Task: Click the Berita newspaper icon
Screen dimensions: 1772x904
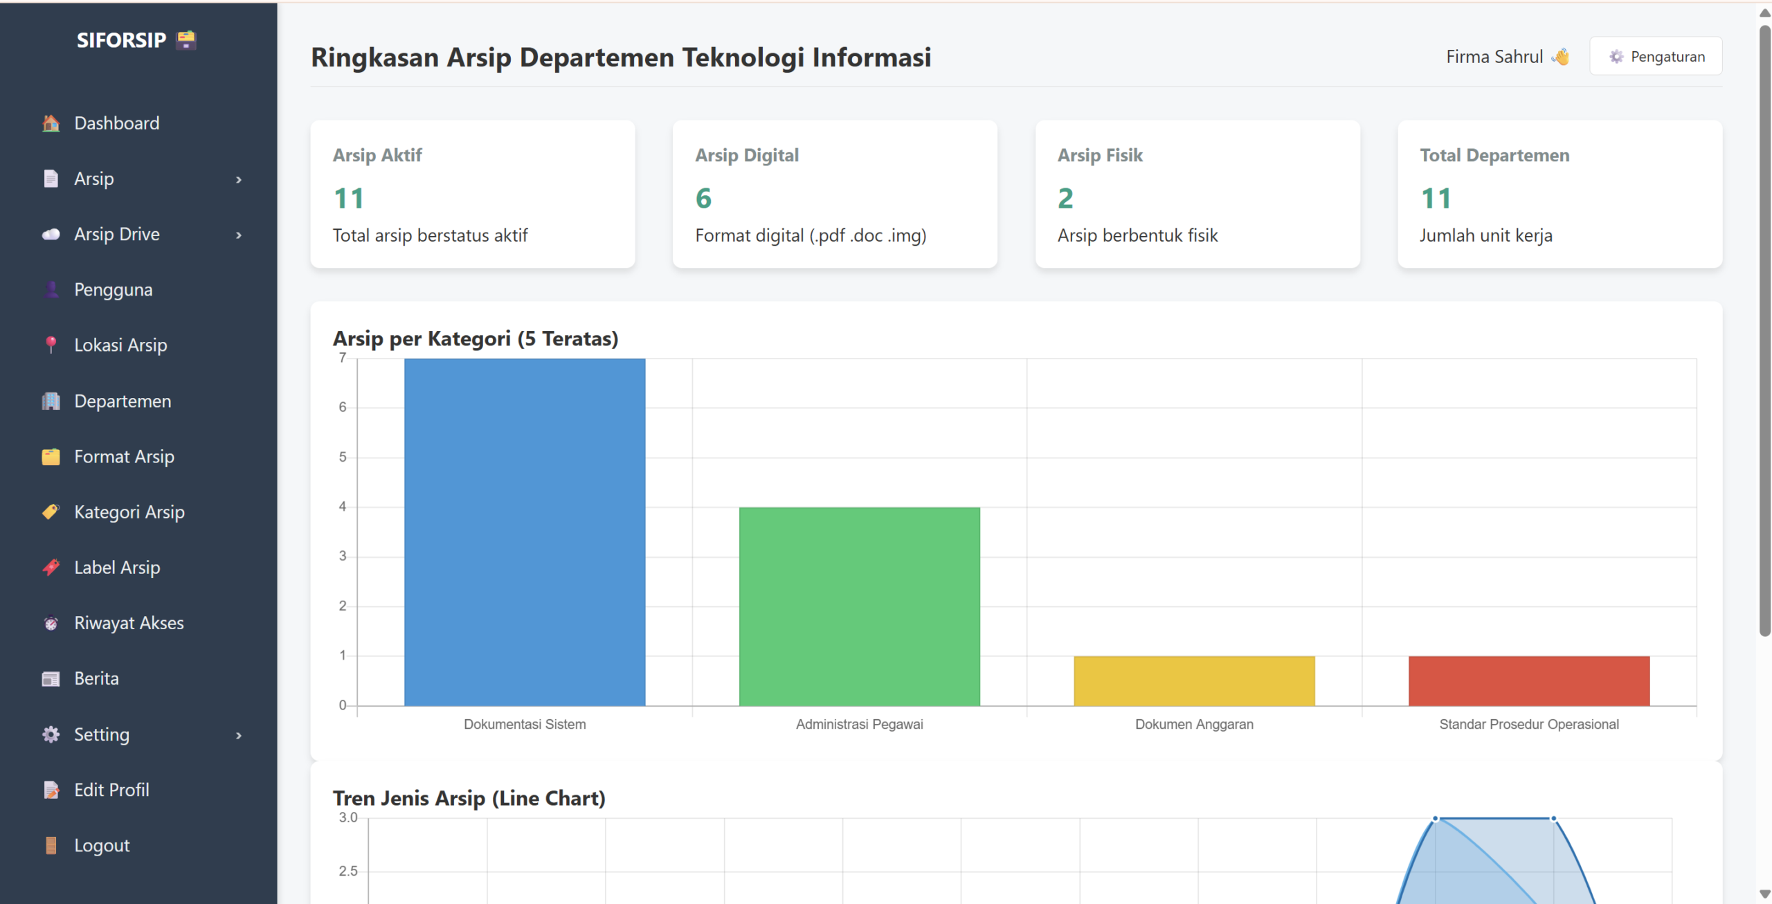Action: tap(51, 678)
